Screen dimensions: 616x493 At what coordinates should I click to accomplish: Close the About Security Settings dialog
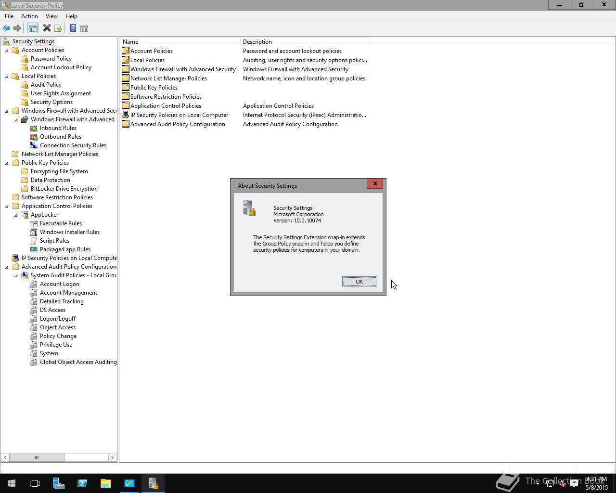pos(375,183)
